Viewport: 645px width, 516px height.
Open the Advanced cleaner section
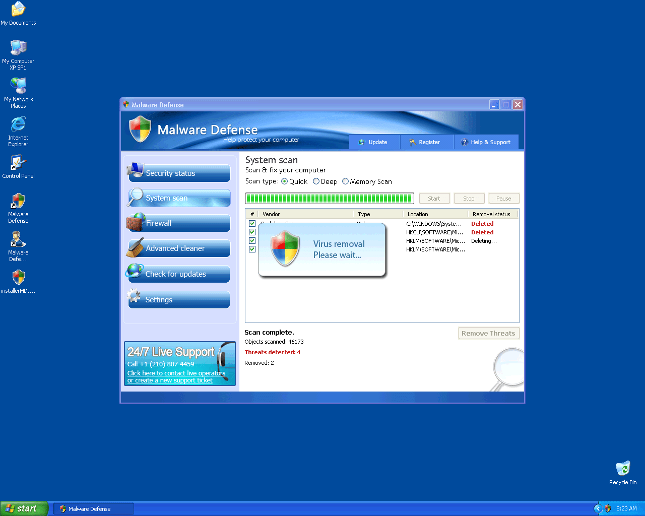(x=179, y=248)
